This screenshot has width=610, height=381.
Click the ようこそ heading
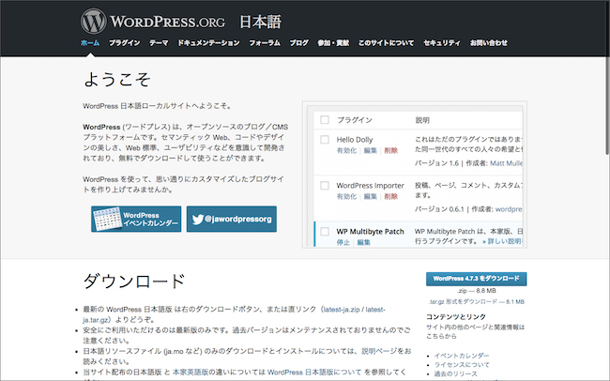(117, 80)
